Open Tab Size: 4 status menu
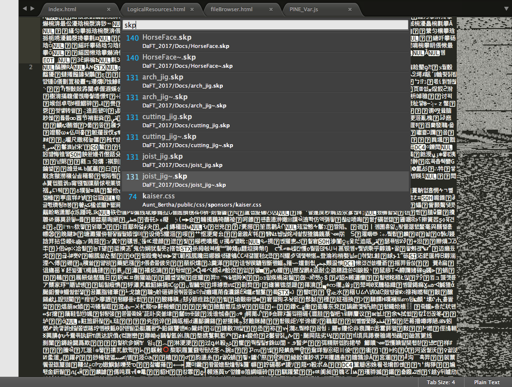 (440, 382)
